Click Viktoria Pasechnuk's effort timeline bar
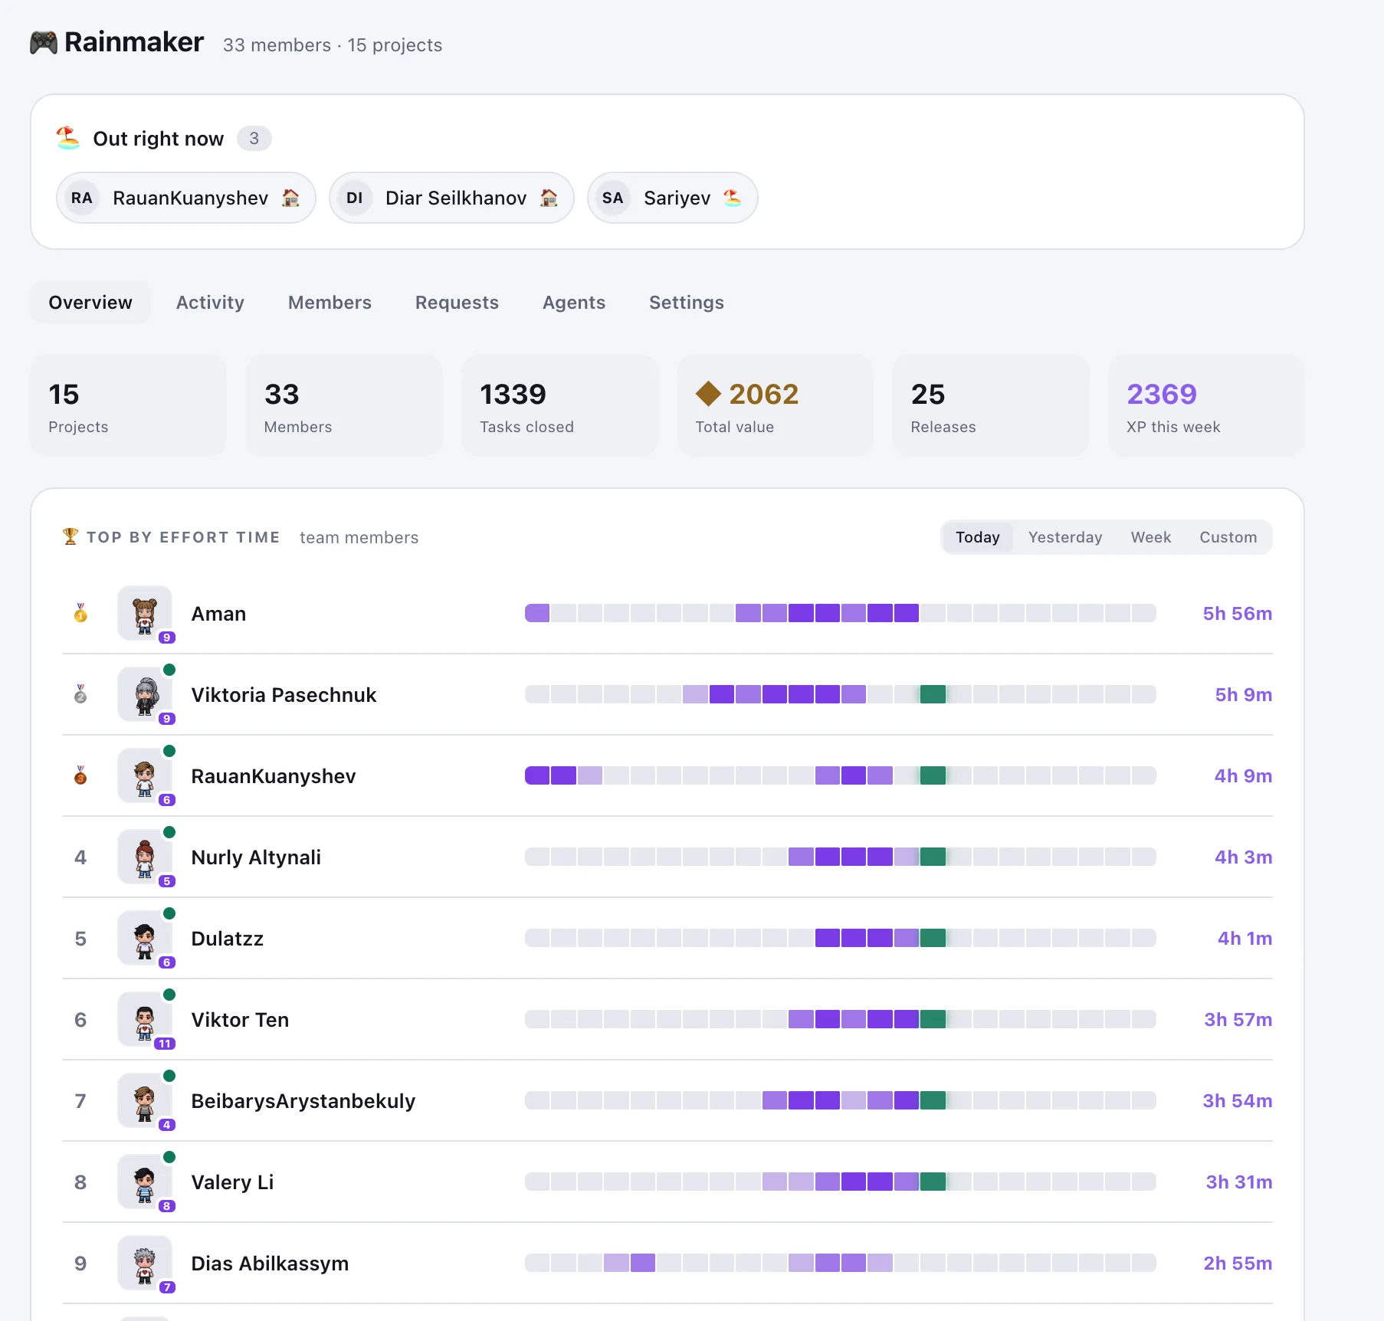The height and width of the screenshot is (1321, 1384). (x=841, y=694)
